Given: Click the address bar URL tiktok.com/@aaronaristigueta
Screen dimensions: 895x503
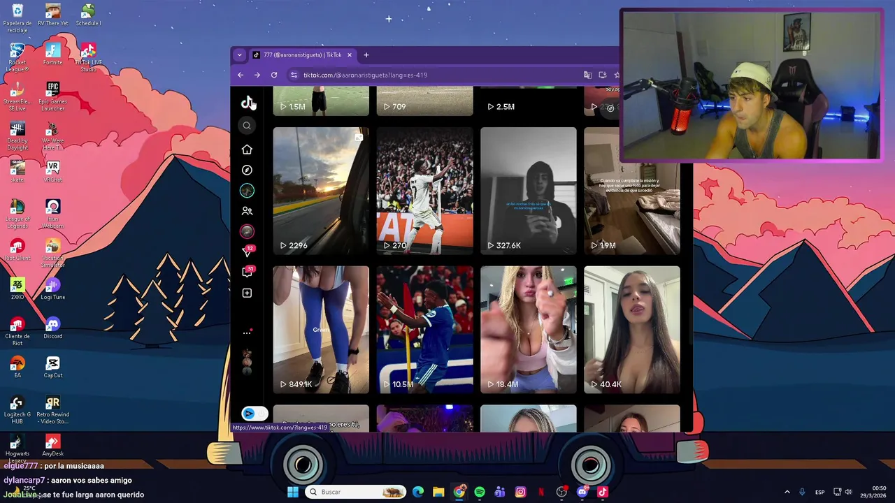Looking at the screenshot, I should (x=365, y=75).
